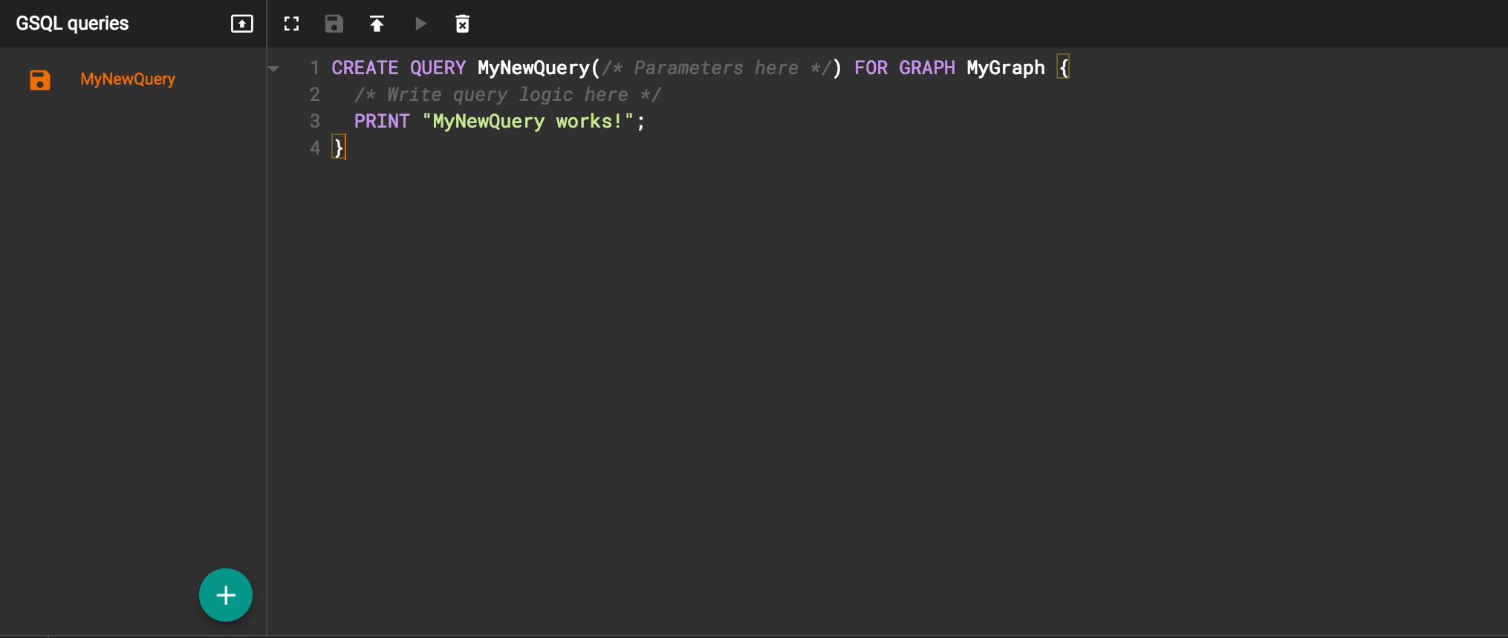This screenshot has height=638, width=1508.
Task: Select MyNewQuery in the query list
Action: [x=128, y=79]
